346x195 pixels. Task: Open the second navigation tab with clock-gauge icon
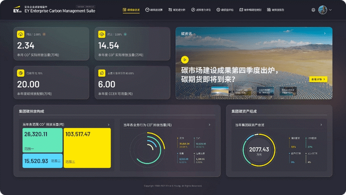point(154,10)
